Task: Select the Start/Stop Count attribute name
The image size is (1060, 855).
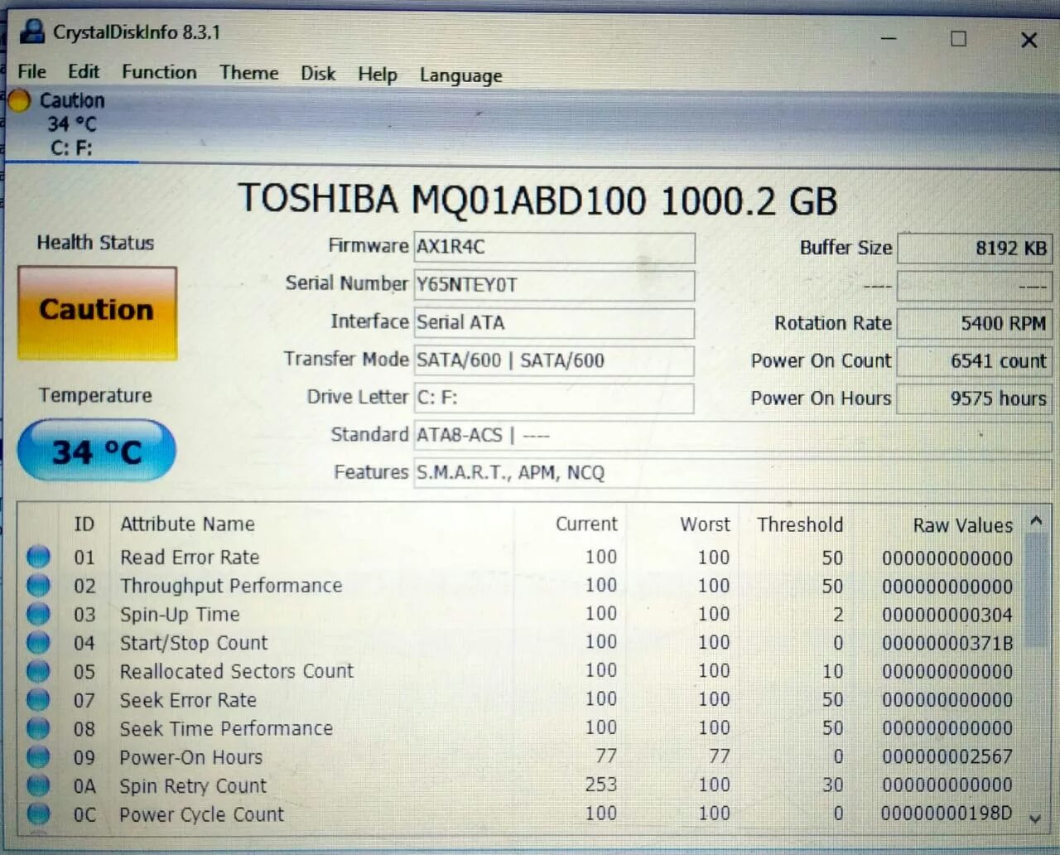Action: point(194,643)
